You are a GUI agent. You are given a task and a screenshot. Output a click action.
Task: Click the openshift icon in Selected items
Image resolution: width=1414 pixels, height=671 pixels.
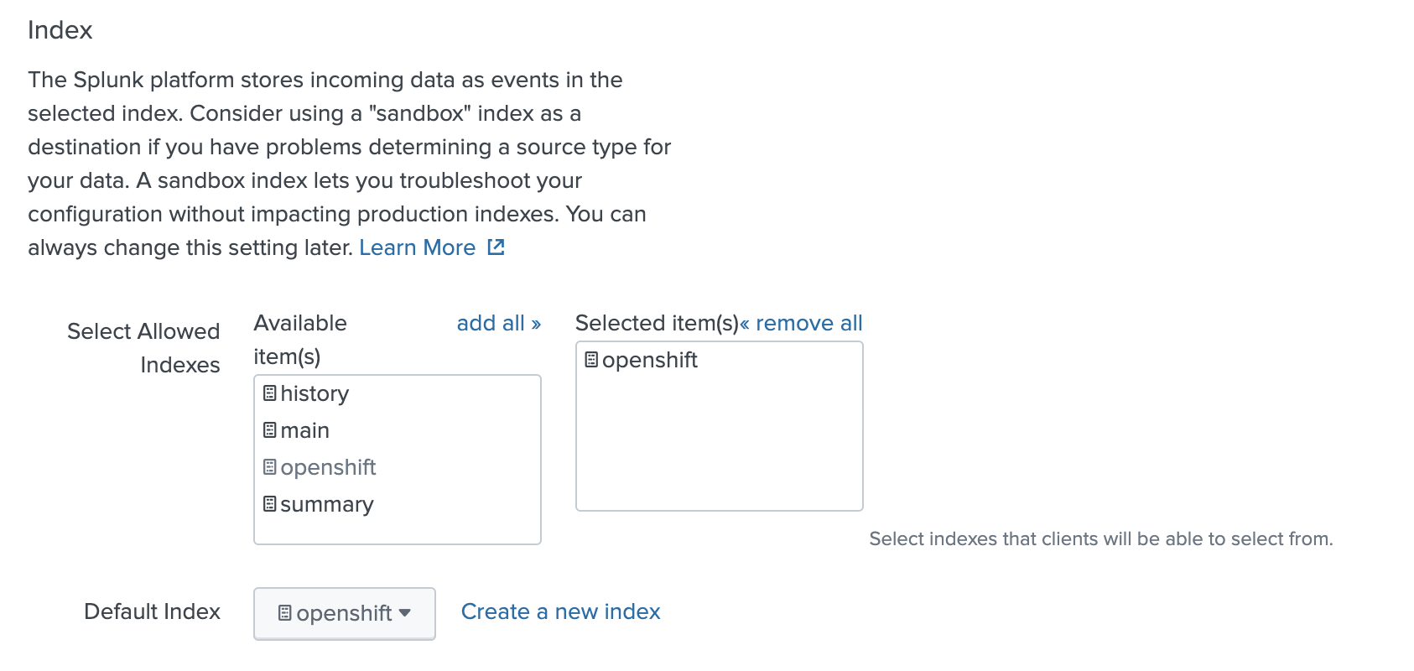[x=591, y=360]
